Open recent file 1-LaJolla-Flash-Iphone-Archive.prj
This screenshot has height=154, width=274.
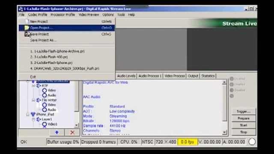click(67, 51)
